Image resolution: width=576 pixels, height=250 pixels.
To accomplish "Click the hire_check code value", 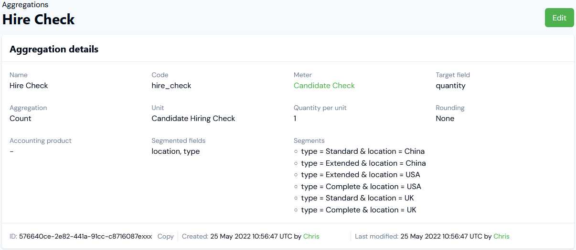I will click(171, 86).
